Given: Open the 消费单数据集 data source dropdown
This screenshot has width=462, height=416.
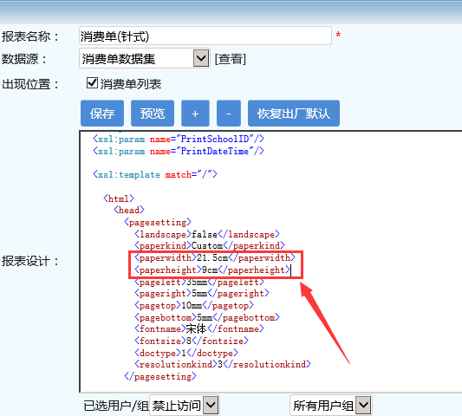Looking at the screenshot, I should coord(145,58).
